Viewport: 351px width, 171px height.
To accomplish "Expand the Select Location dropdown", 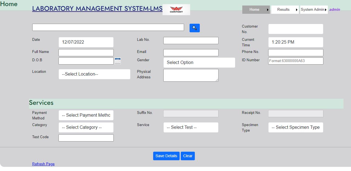I will [x=94, y=74].
